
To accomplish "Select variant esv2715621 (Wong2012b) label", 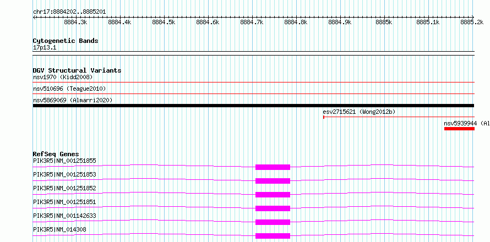I will point(360,112).
